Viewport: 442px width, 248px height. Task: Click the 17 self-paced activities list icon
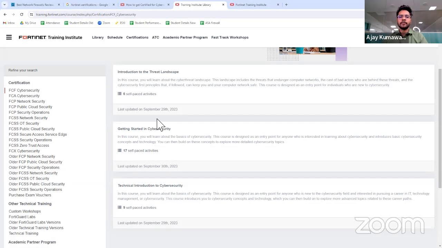pos(119,151)
